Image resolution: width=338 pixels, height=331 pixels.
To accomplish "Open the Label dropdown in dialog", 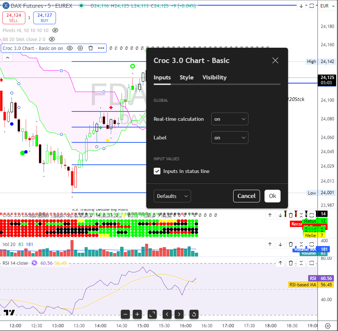I will [x=229, y=138].
